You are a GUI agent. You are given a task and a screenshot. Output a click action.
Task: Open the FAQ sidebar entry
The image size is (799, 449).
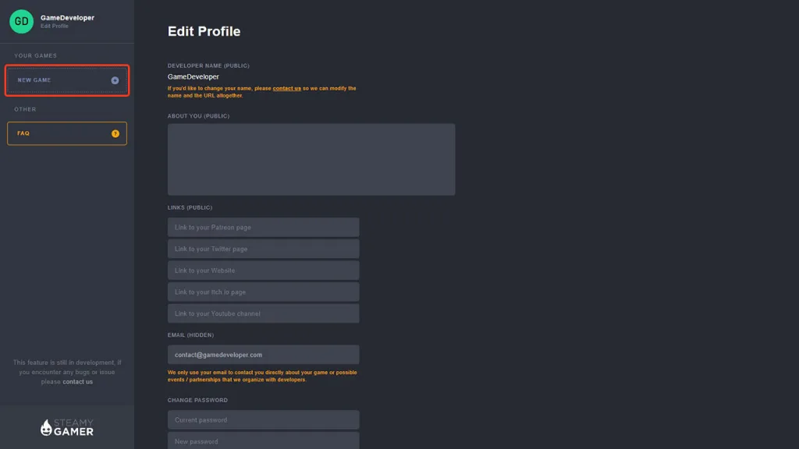pyautogui.click(x=67, y=133)
